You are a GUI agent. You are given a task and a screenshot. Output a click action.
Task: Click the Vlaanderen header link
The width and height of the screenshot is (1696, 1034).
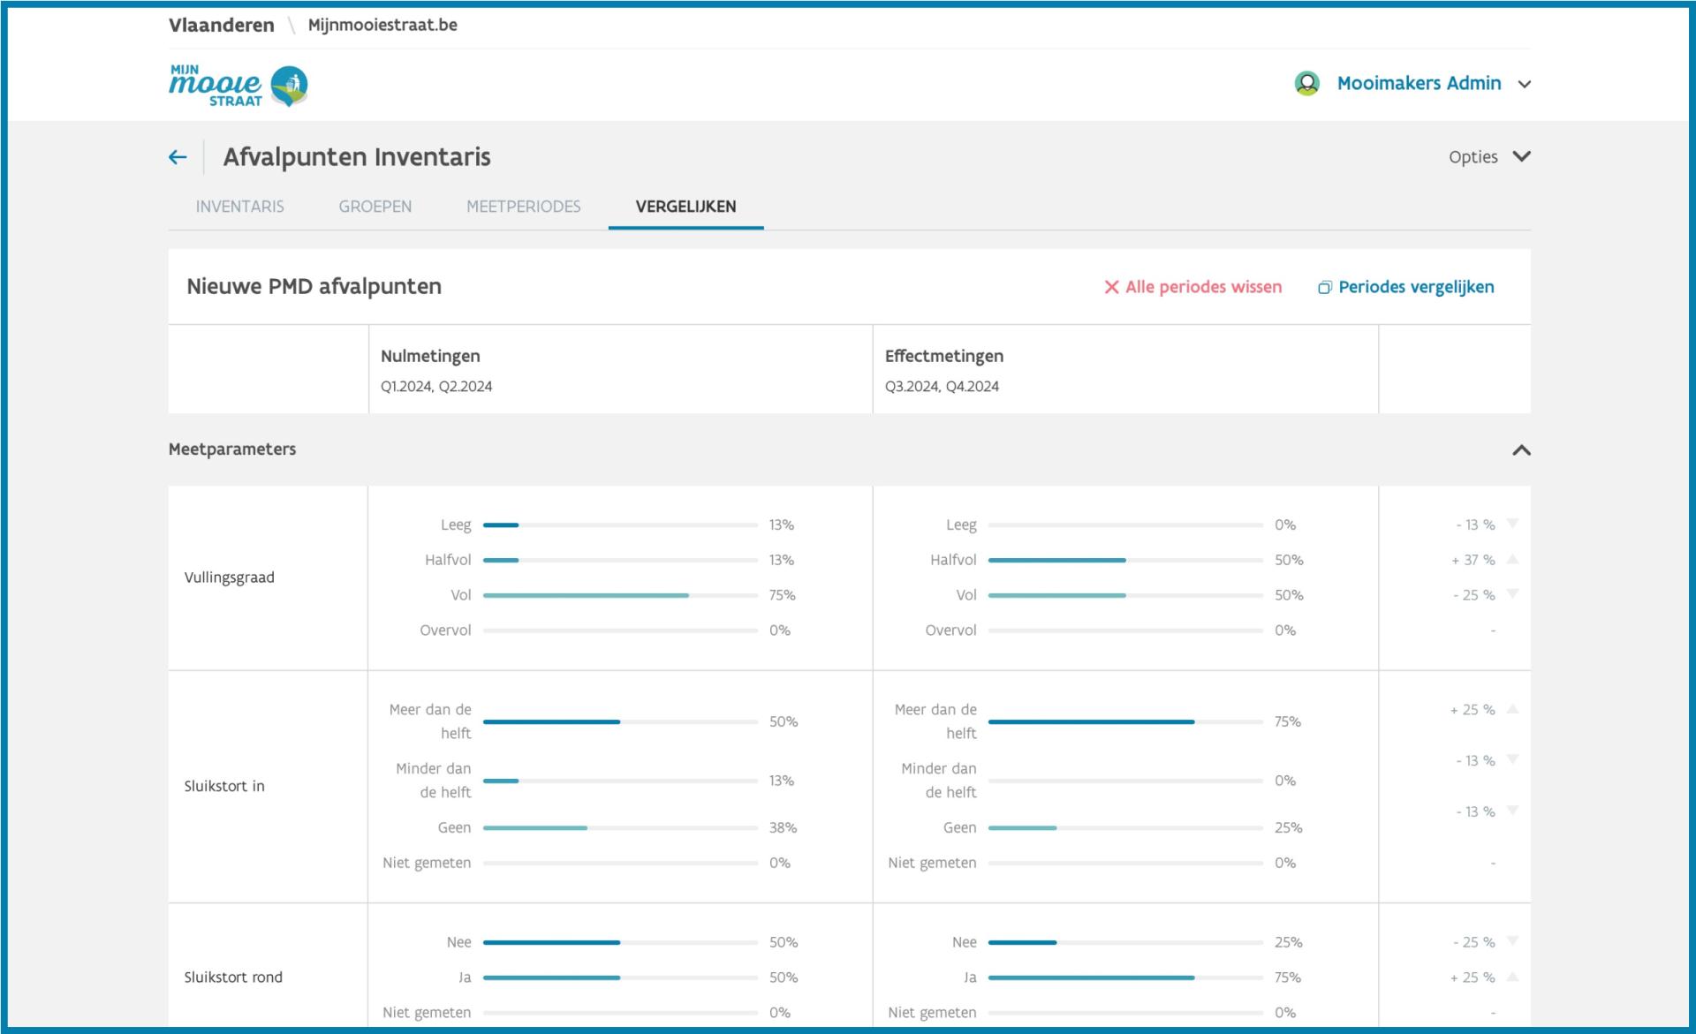pyautogui.click(x=221, y=25)
